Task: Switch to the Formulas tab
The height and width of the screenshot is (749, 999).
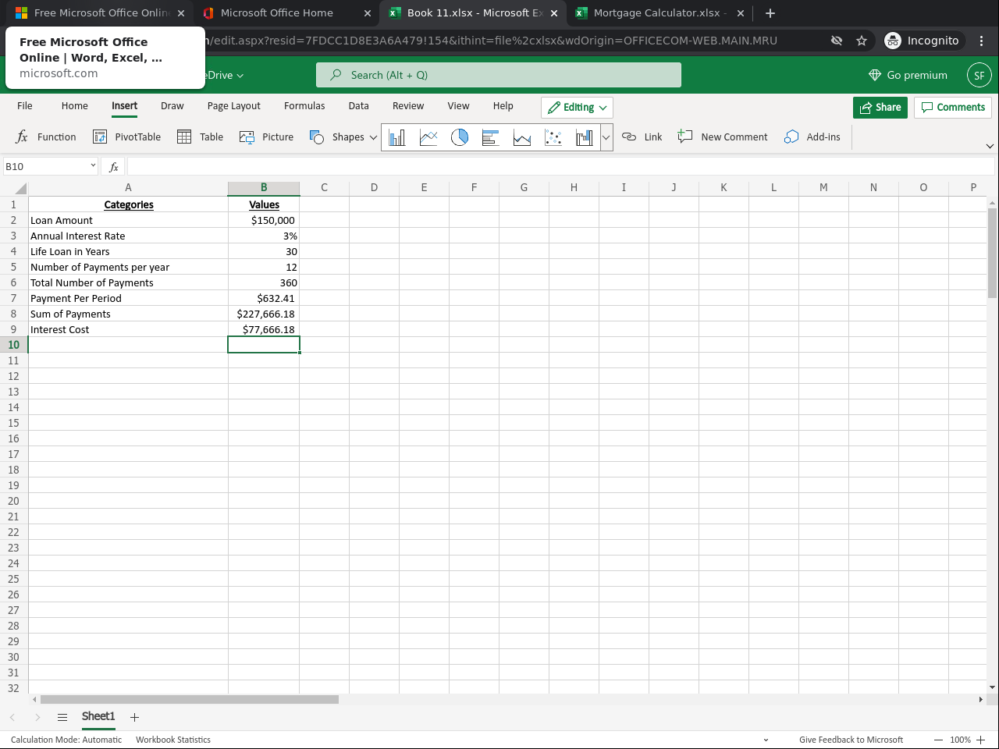Action: [x=304, y=106]
